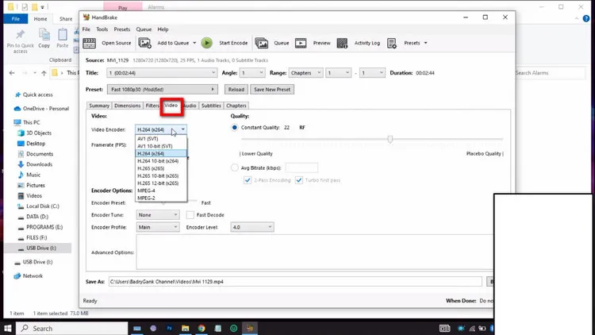Click the Save New Preset button
This screenshot has height=335, width=595.
click(x=272, y=90)
